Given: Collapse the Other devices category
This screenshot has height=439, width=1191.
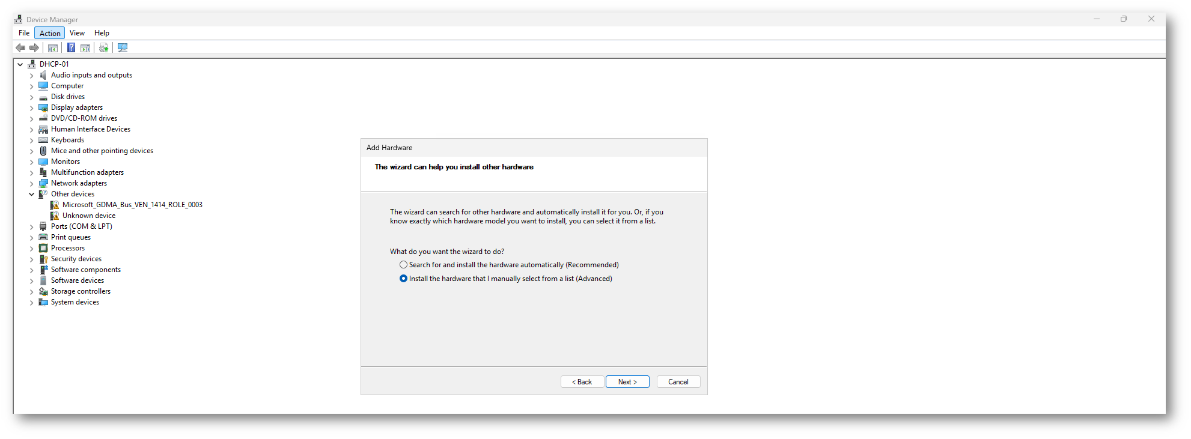Looking at the screenshot, I should (x=32, y=195).
